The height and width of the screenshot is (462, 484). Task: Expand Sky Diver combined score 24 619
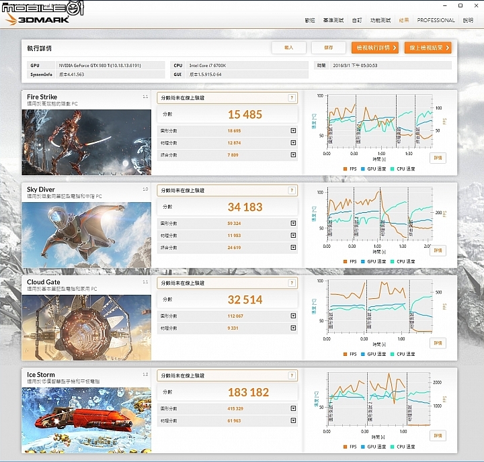tap(293, 247)
